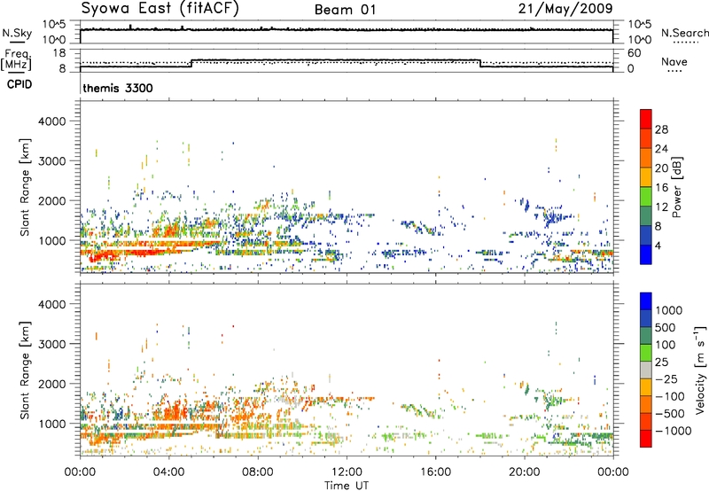This screenshot has height=491, width=709.
Task: Select the "themis 3300" CPID text
Action: pyautogui.click(x=118, y=88)
